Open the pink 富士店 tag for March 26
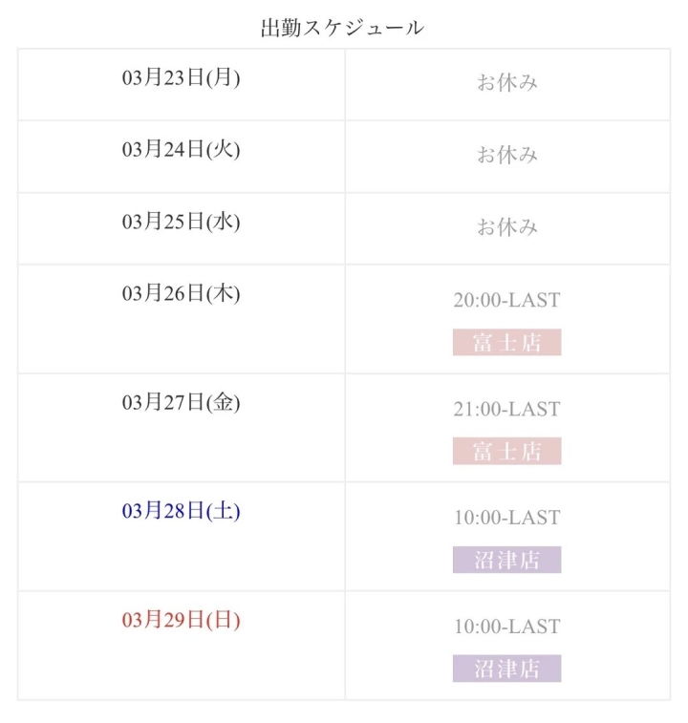Image resolution: width=688 pixels, height=723 pixels. [x=506, y=342]
